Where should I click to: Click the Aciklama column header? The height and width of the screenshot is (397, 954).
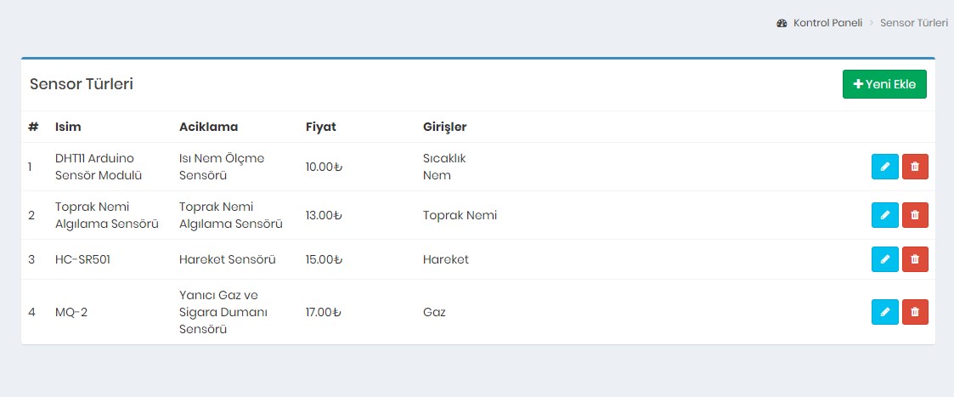tap(208, 127)
